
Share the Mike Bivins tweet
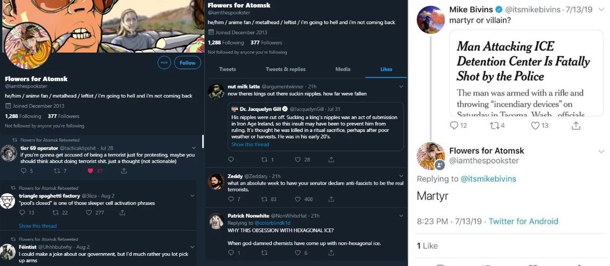point(576,125)
